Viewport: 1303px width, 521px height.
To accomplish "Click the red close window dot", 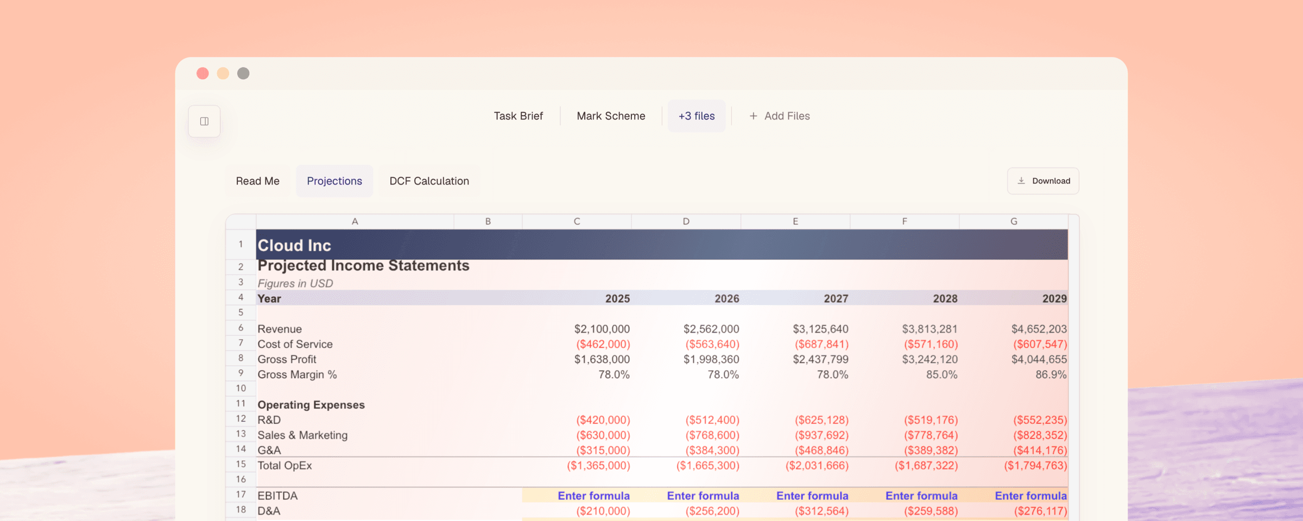I will point(203,73).
